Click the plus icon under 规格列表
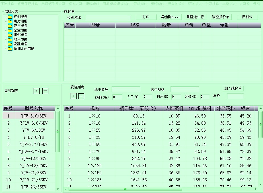This screenshot has height=193, width=263. tap(73, 96)
